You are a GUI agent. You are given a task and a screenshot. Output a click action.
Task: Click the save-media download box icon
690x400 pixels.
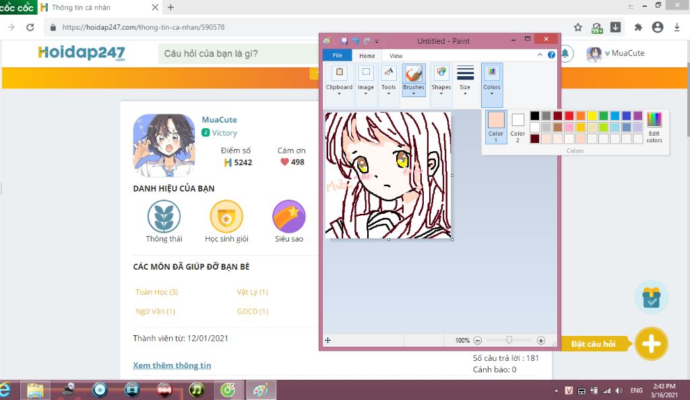616,27
